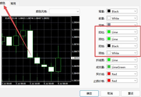Screen dimensions: 141x97
Task: Click the red swatch beside 止损价格
Action: point(109,81)
